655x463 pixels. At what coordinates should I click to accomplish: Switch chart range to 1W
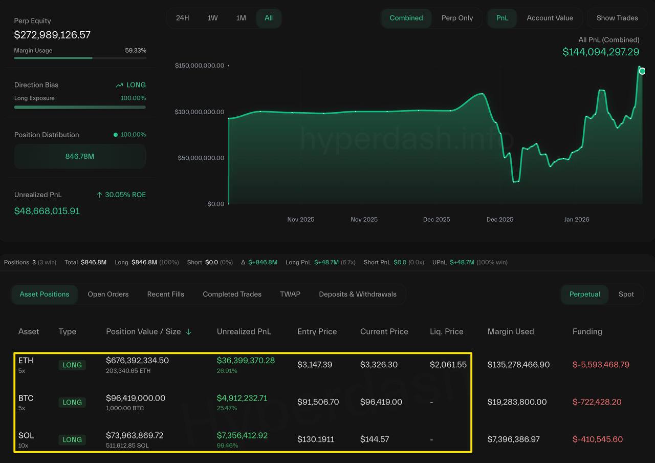212,18
